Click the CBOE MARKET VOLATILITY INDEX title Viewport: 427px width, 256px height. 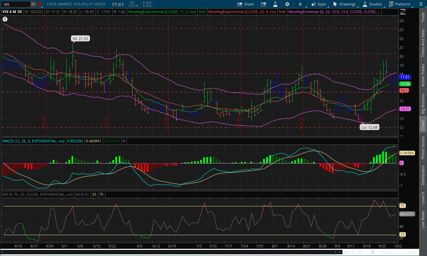(x=76, y=4)
